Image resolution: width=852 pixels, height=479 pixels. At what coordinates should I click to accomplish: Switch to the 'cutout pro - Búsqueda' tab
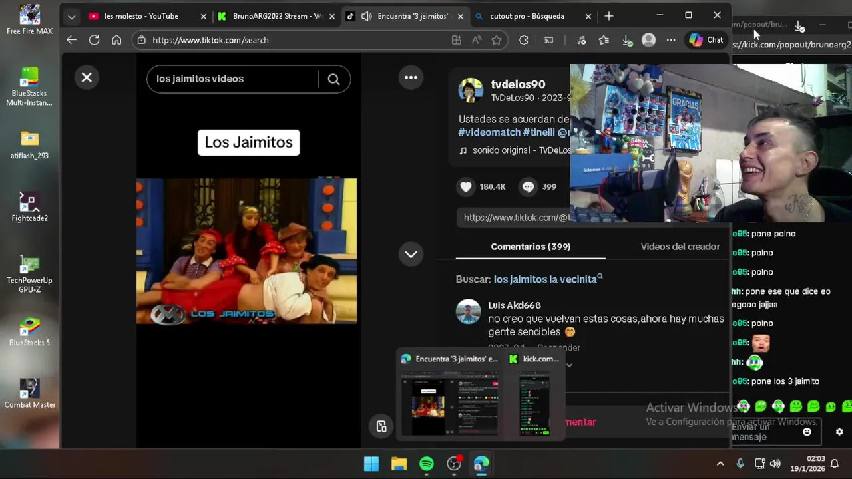(527, 16)
